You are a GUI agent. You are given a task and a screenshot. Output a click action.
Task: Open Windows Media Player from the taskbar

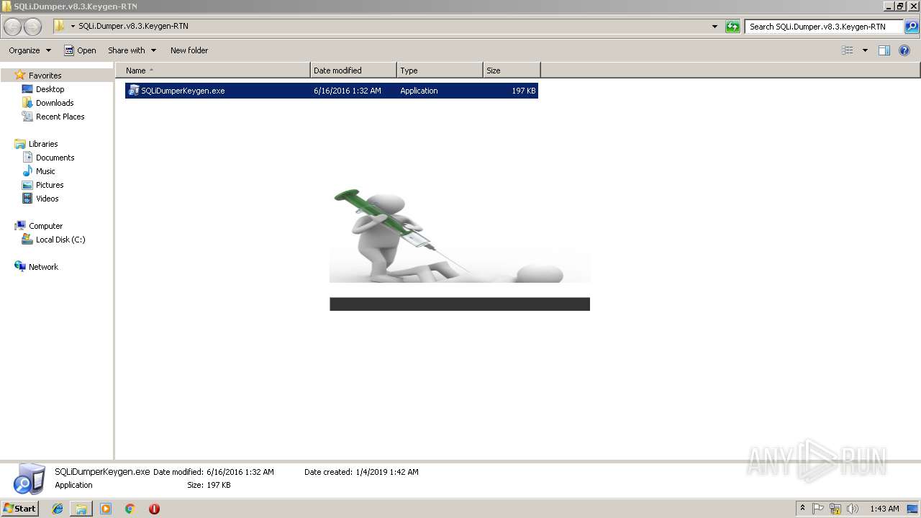[x=106, y=509]
